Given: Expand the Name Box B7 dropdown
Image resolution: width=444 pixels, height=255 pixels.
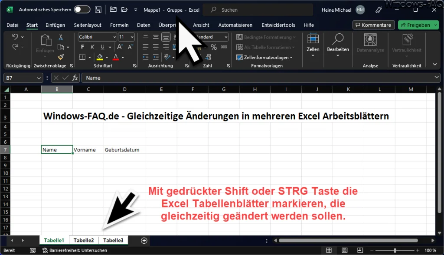Looking at the screenshot, I should click(39, 78).
